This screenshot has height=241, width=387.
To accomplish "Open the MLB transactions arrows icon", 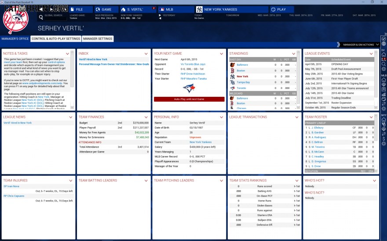I will tap(383, 103).
